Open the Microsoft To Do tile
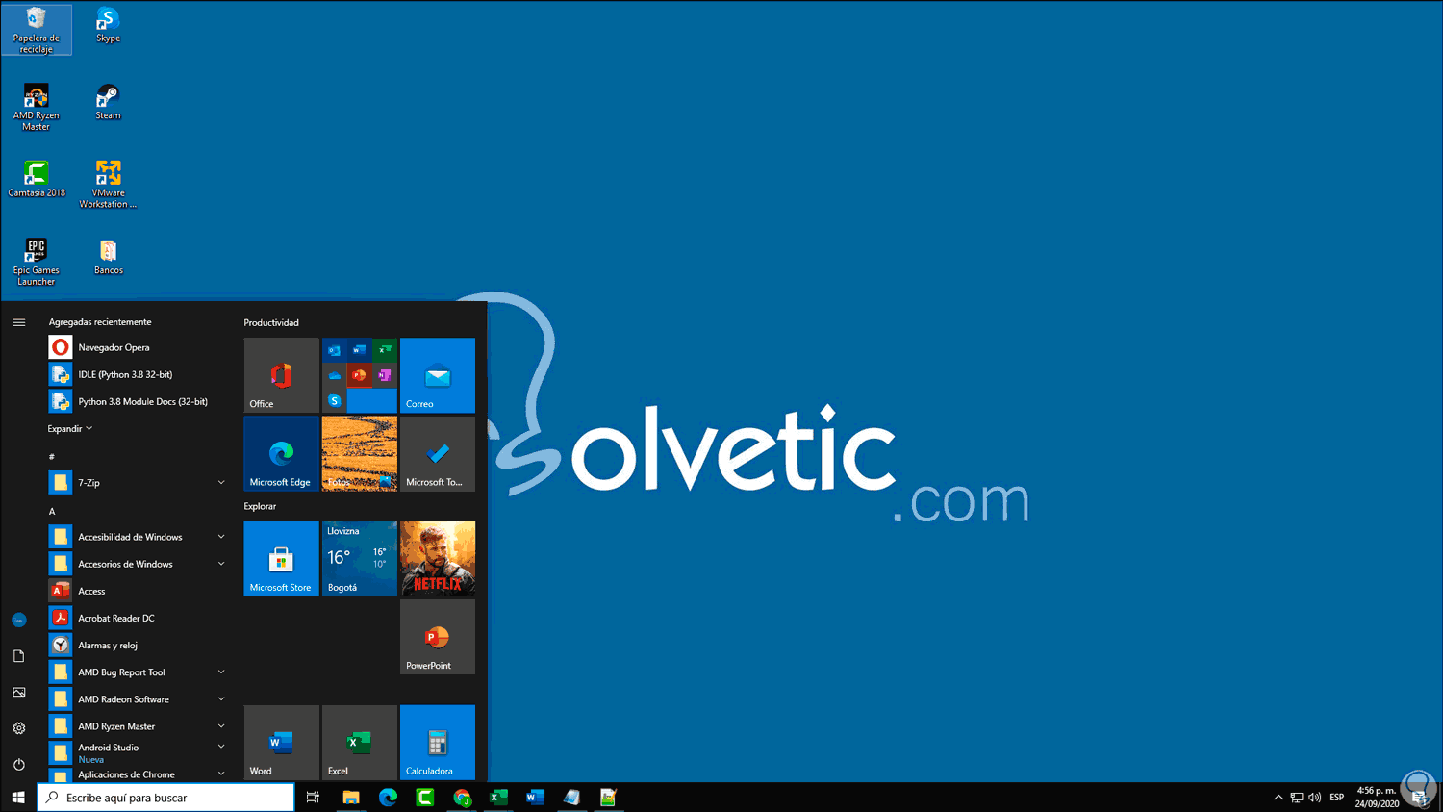Screen dimensions: 1443x812 click(x=438, y=453)
